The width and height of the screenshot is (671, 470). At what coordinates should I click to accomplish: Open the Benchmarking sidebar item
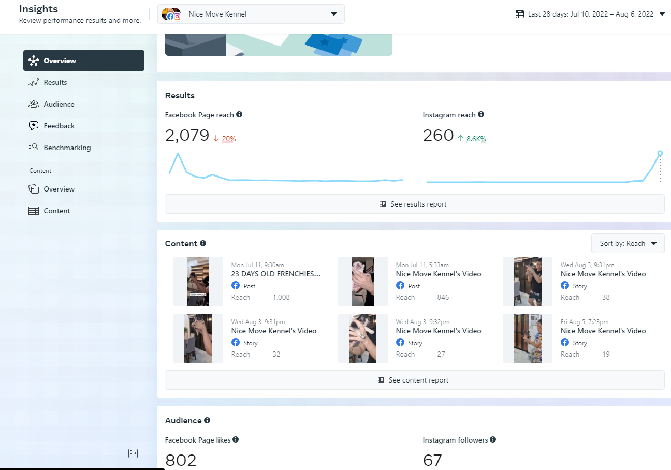(x=84, y=148)
